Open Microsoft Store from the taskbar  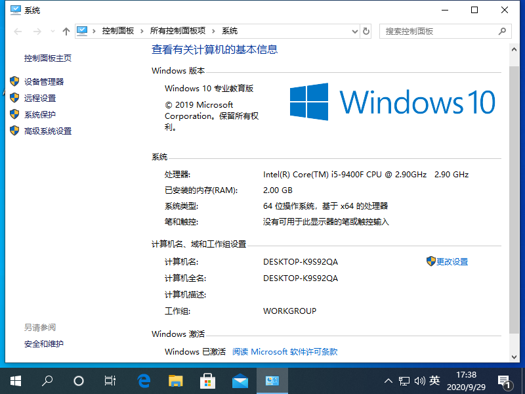(207, 381)
